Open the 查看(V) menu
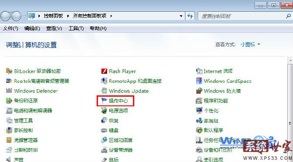This screenshot has height=162, width=293. click(54, 28)
